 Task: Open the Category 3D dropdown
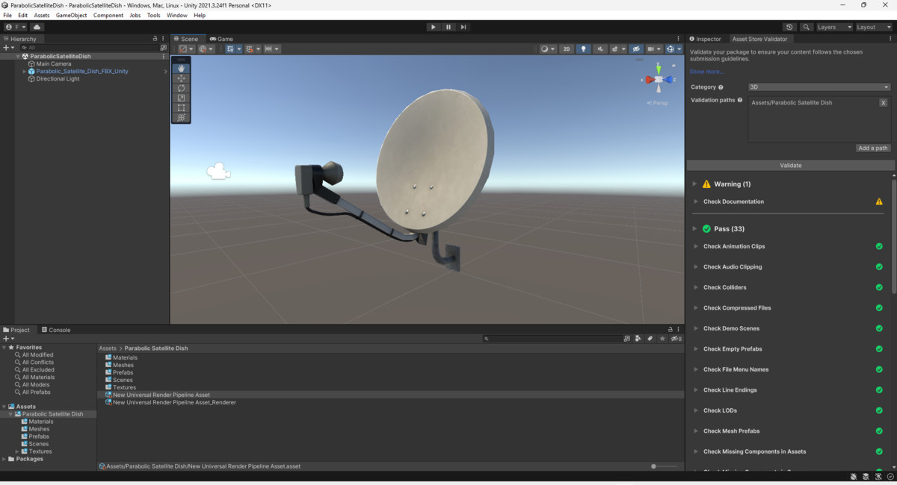tap(819, 87)
